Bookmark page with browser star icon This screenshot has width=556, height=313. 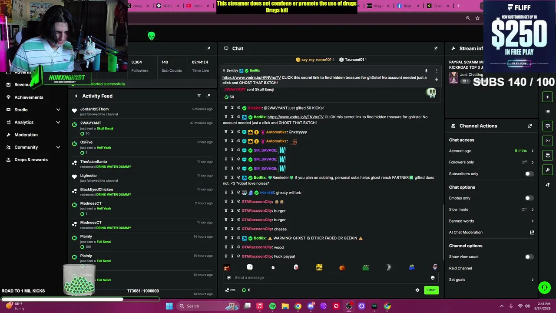[477, 18]
